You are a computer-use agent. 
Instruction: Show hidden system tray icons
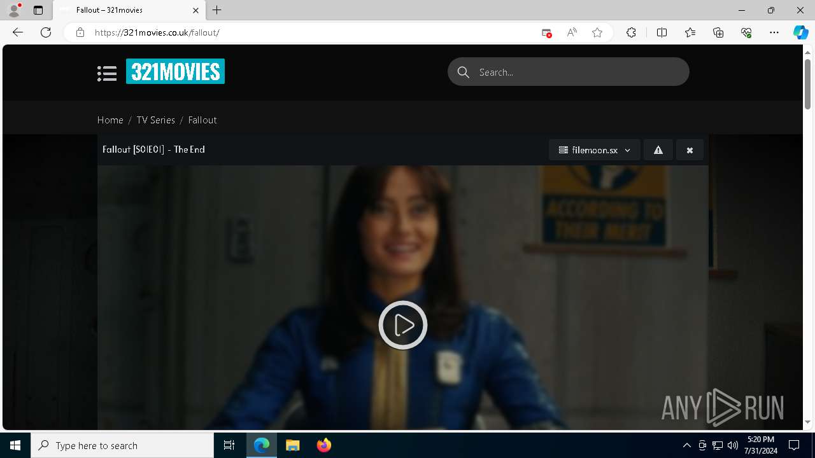coord(686,445)
